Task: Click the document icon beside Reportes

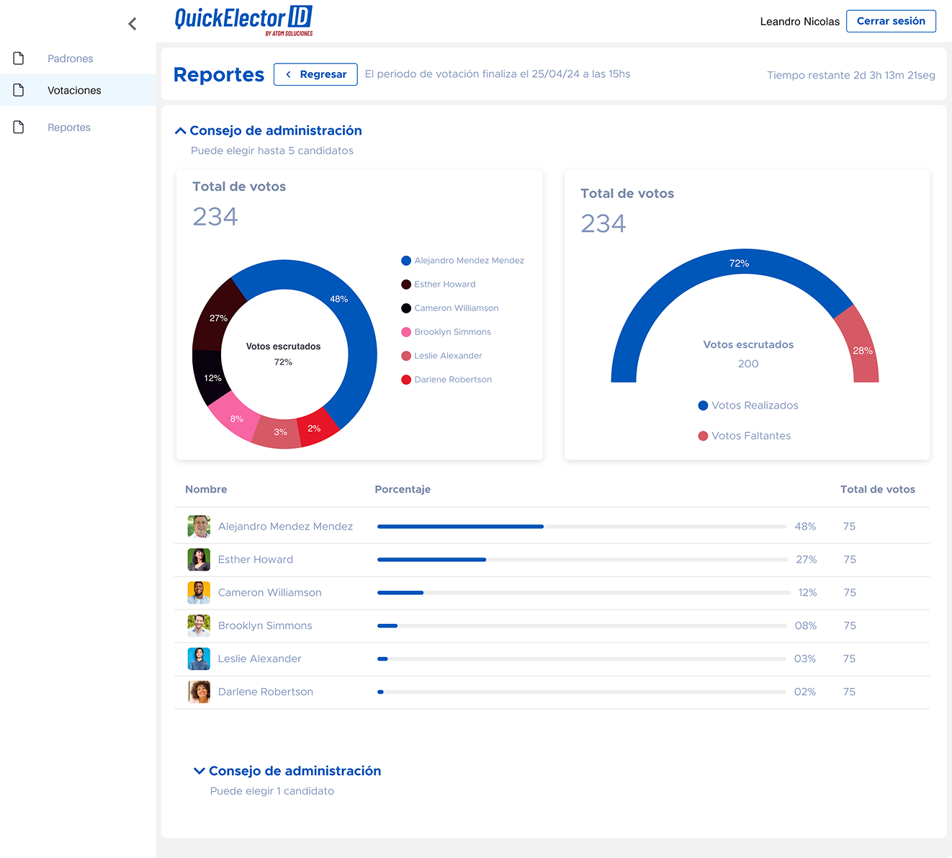Action: point(19,128)
